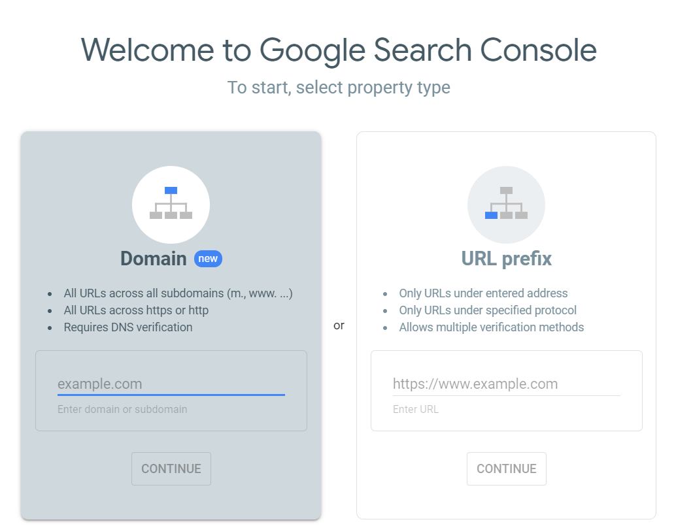Viewport: 676px width, 526px height.
Task: Focus the example.com domain input field
Action: 171,384
